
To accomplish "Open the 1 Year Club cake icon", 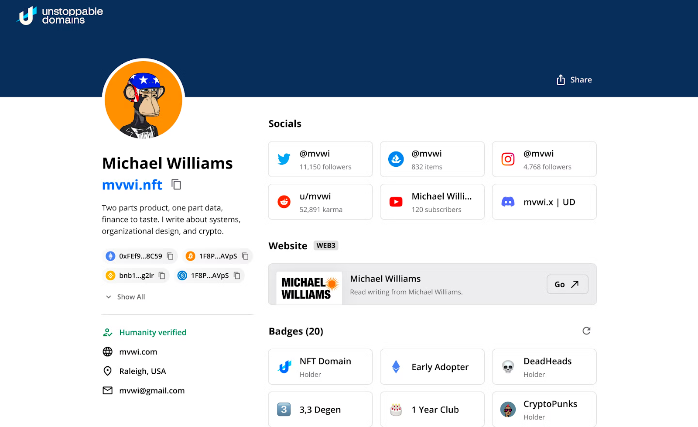I will (x=396, y=410).
